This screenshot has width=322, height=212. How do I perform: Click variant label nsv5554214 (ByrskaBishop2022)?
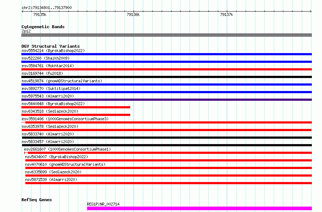click(53, 51)
